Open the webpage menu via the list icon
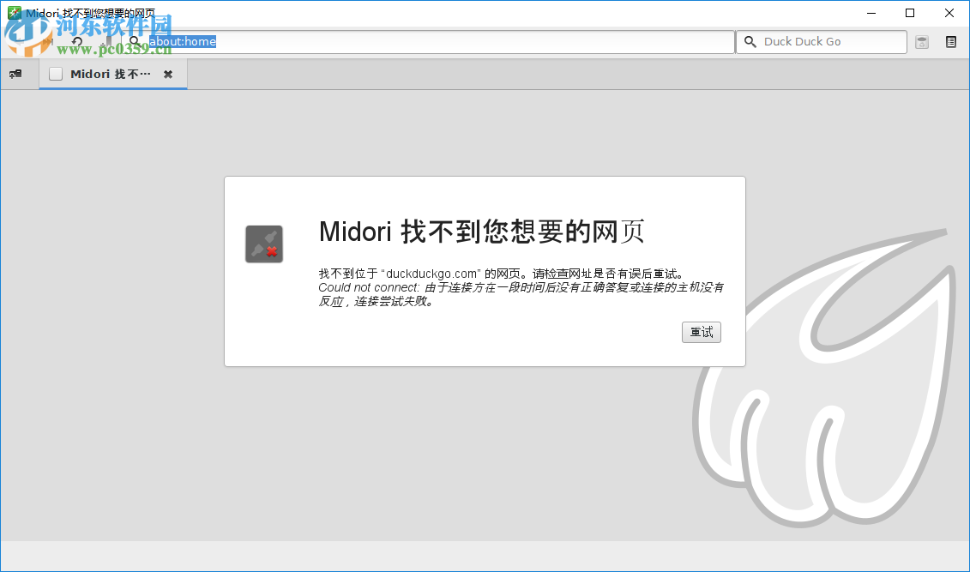 (950, 41)
